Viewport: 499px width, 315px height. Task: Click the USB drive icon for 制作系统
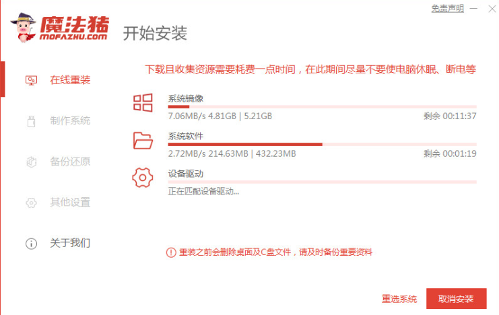pyautogui.click(x=31, y=121)
